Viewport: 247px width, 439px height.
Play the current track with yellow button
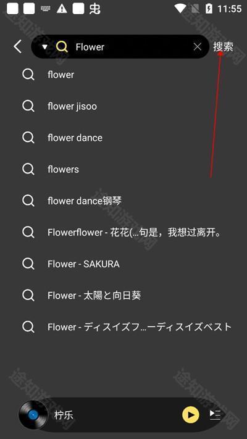pyautogui.click(x=191, y=415)
